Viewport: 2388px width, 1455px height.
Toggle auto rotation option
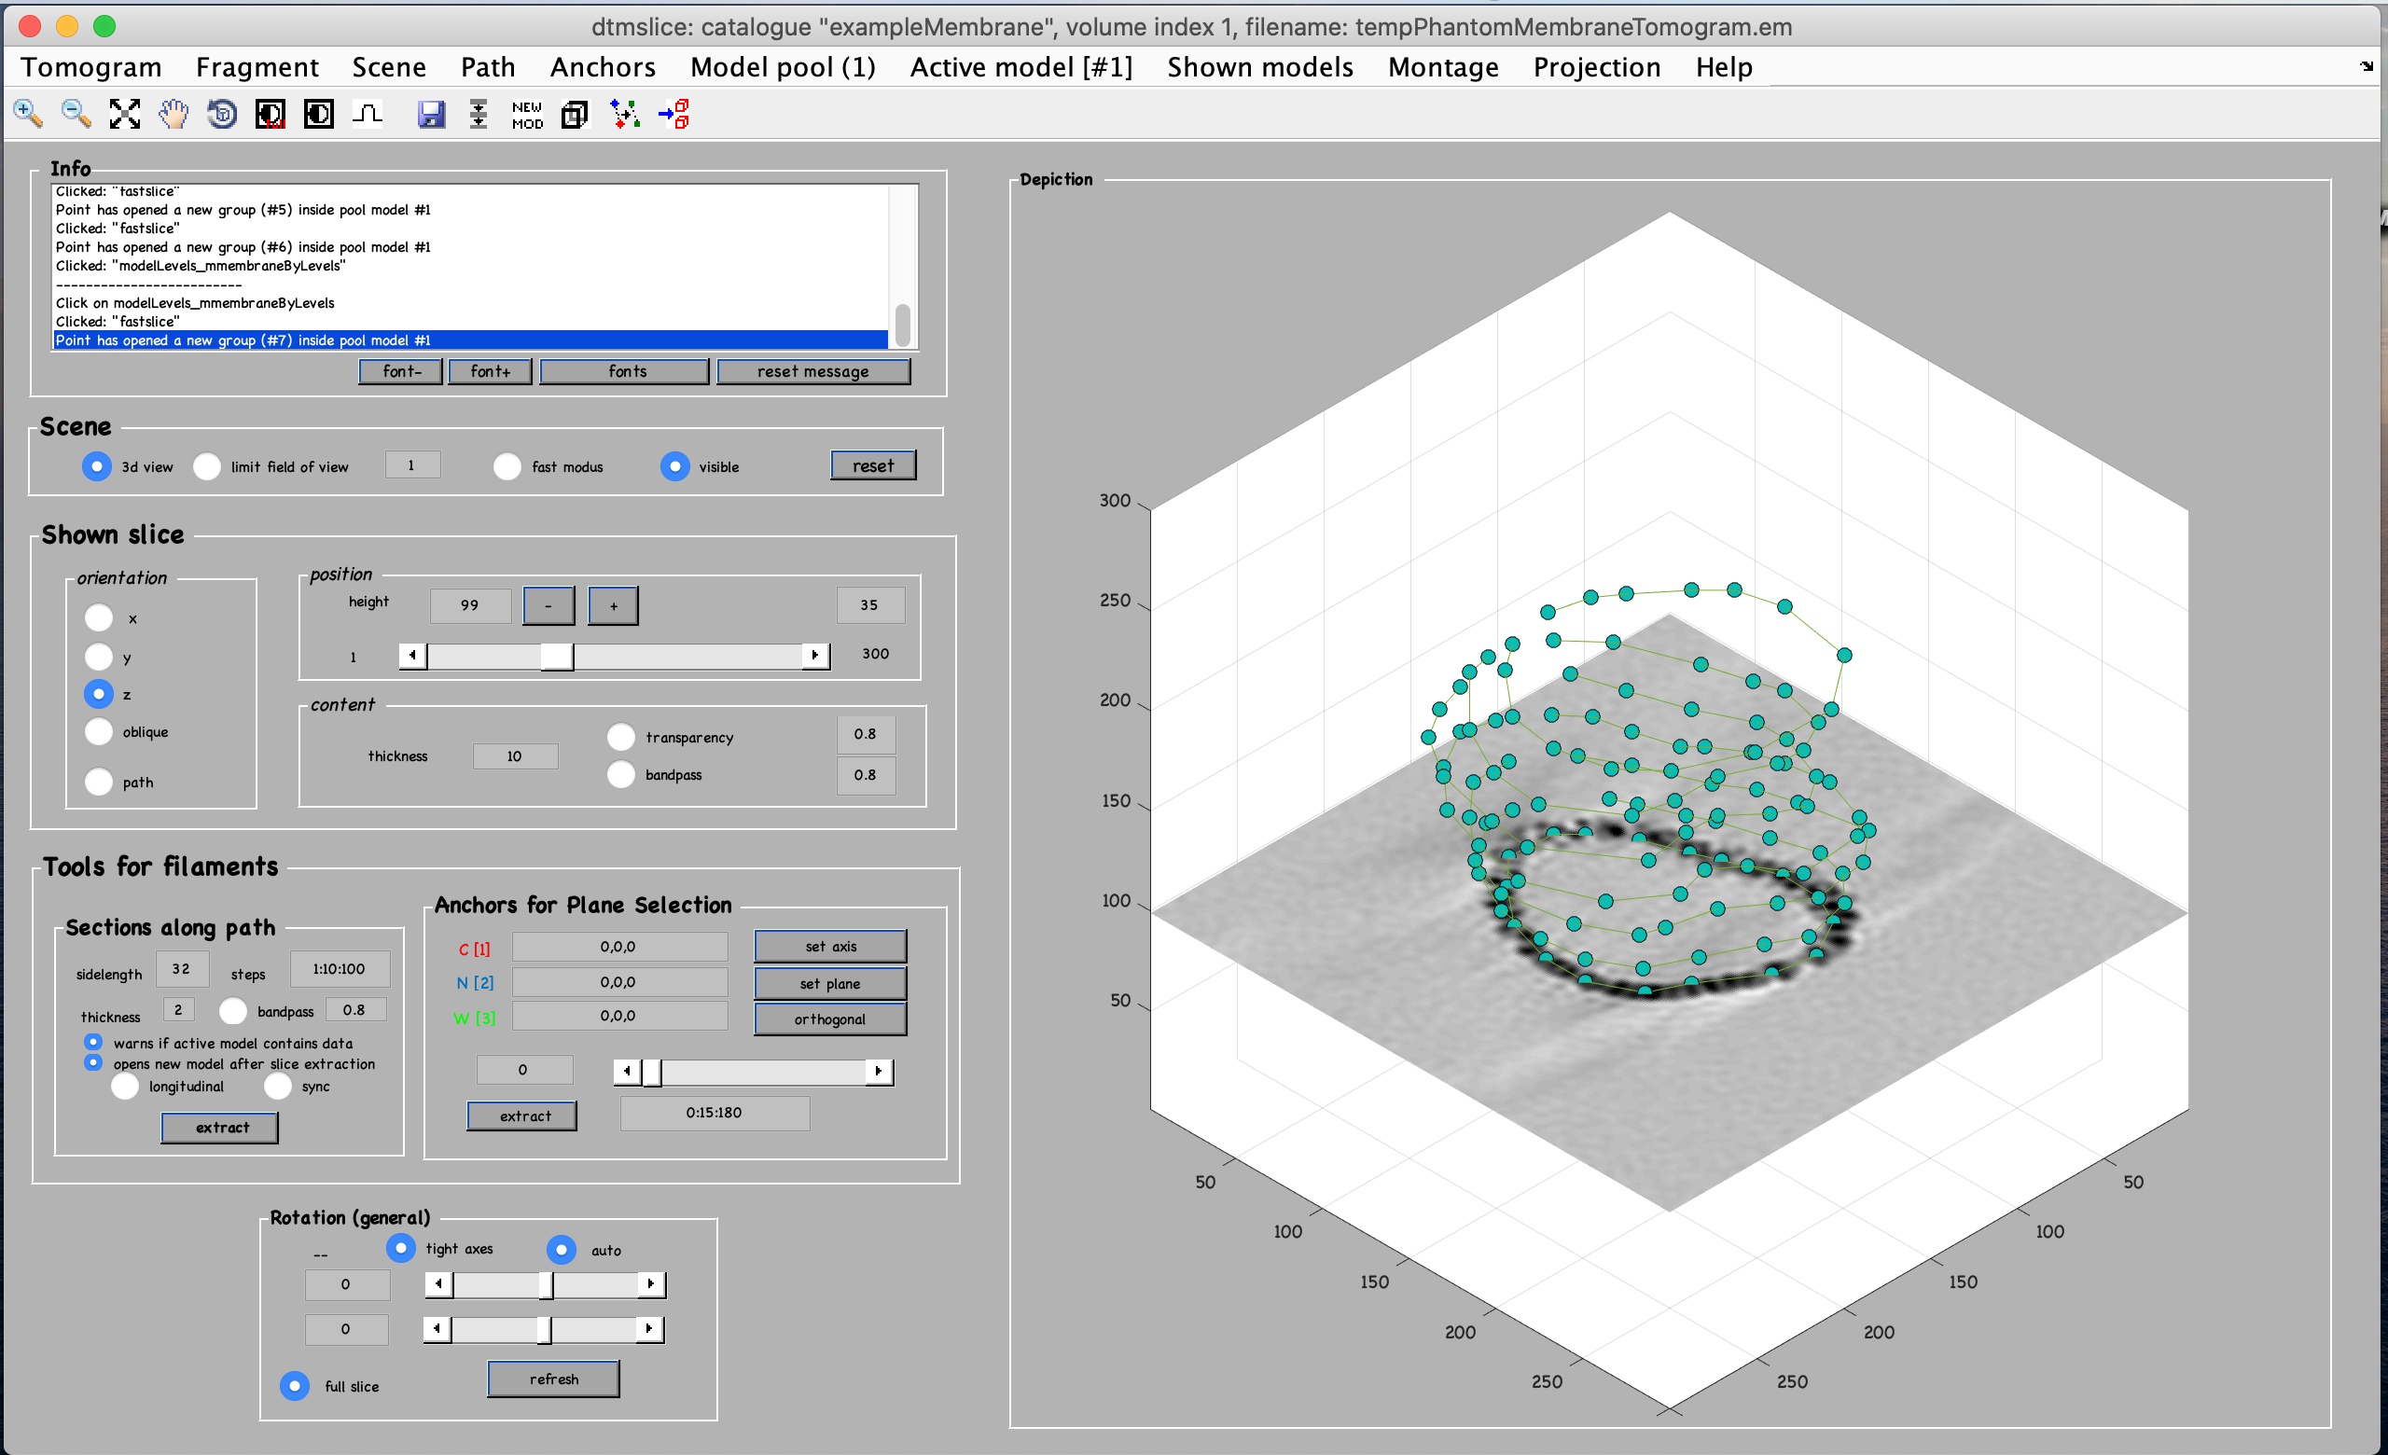562,1250
